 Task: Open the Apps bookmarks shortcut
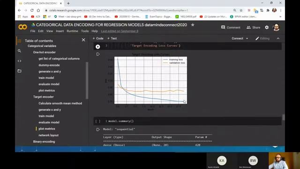(x=23, y=17)
